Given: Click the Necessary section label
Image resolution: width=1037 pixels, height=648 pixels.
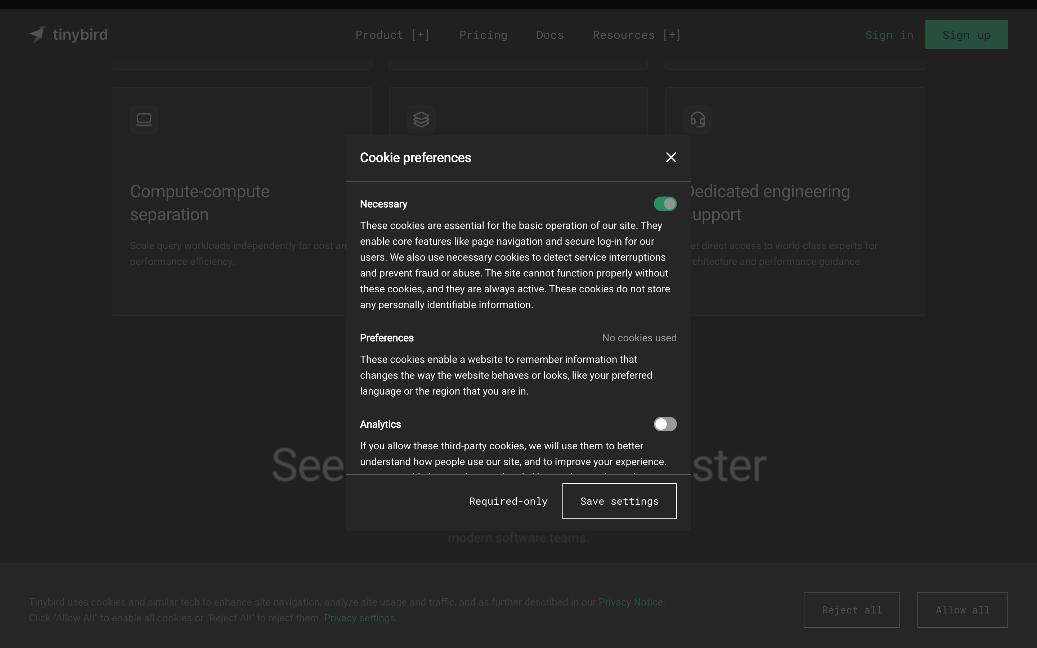Looking at the screenshot, I should coord(383,204).
